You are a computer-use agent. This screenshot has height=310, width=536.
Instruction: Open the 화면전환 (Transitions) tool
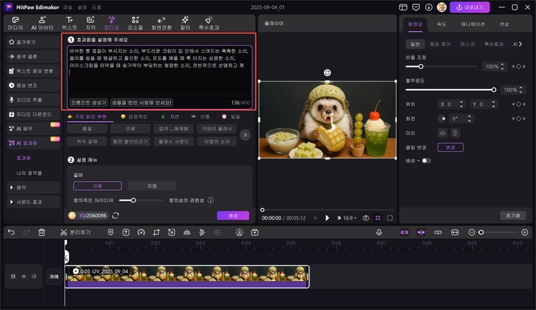(162, 23)
